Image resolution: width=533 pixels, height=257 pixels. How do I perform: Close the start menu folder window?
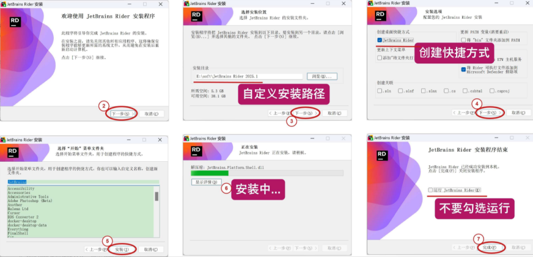(x=160, y=140)
